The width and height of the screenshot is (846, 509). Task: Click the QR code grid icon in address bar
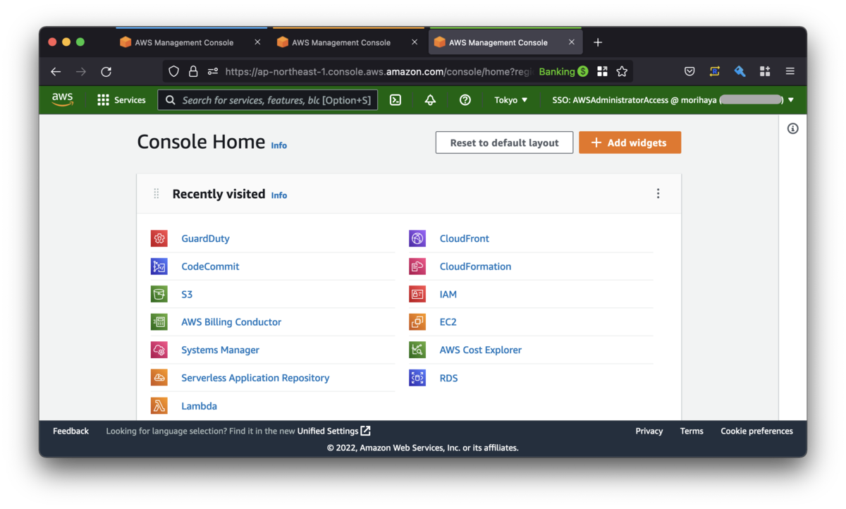tap(602, 71)
